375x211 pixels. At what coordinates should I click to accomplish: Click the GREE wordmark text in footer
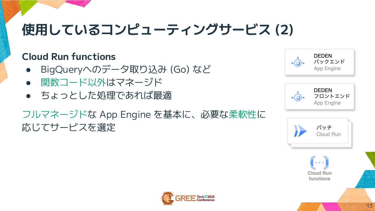pos(185,198)
